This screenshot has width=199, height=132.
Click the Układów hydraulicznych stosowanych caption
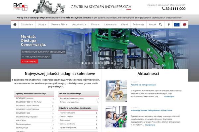43,52
